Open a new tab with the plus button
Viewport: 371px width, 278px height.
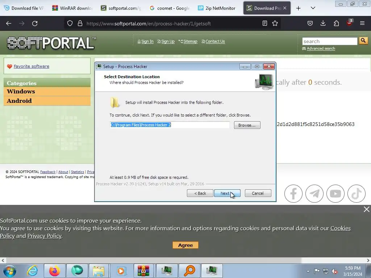point(299,8)
